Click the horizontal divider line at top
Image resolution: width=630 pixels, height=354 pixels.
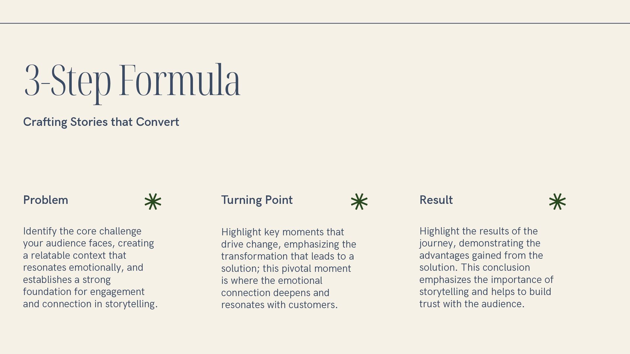[315, 23]
